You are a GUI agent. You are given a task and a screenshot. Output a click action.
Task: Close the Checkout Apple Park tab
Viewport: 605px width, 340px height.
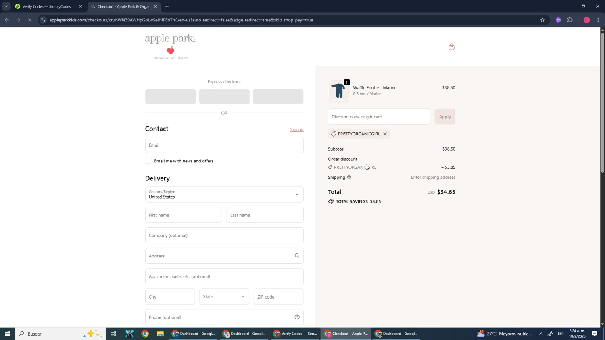[156, 6]
